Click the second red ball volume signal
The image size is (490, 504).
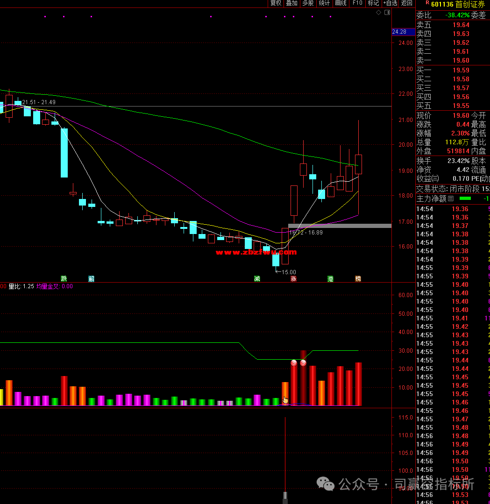tap(303, 363)
